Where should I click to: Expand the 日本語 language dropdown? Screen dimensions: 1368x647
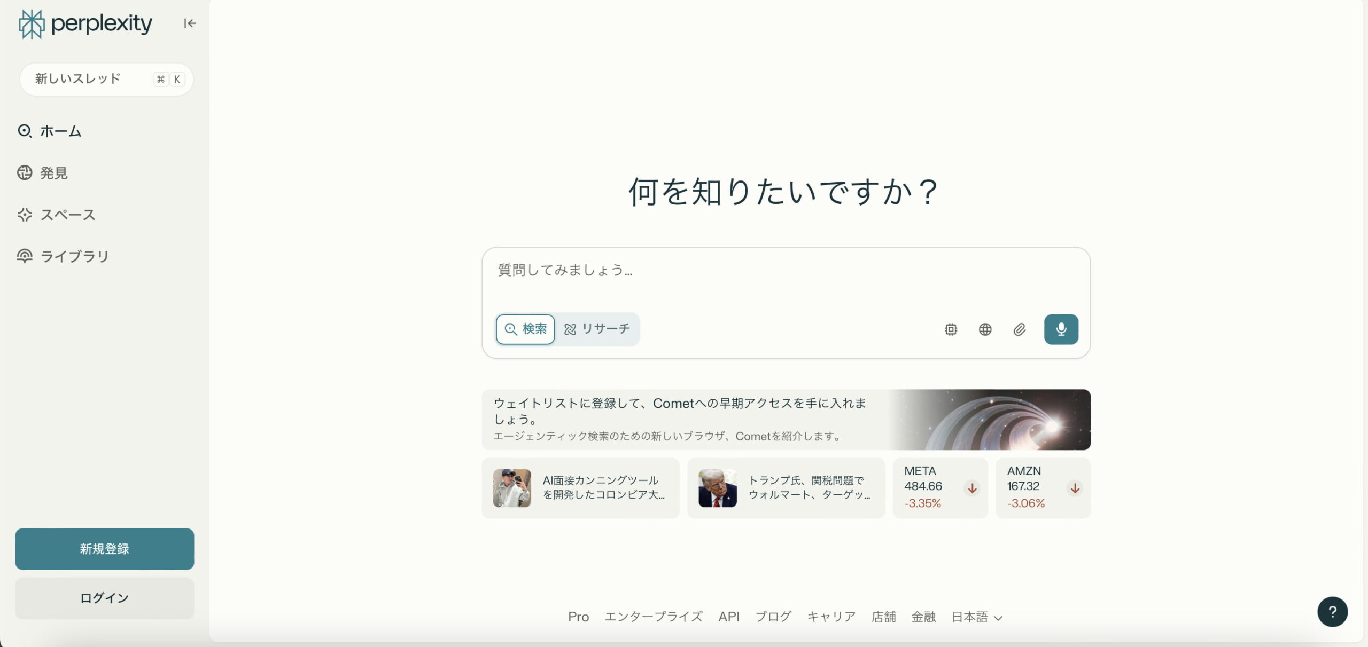[x=977, y=617]
